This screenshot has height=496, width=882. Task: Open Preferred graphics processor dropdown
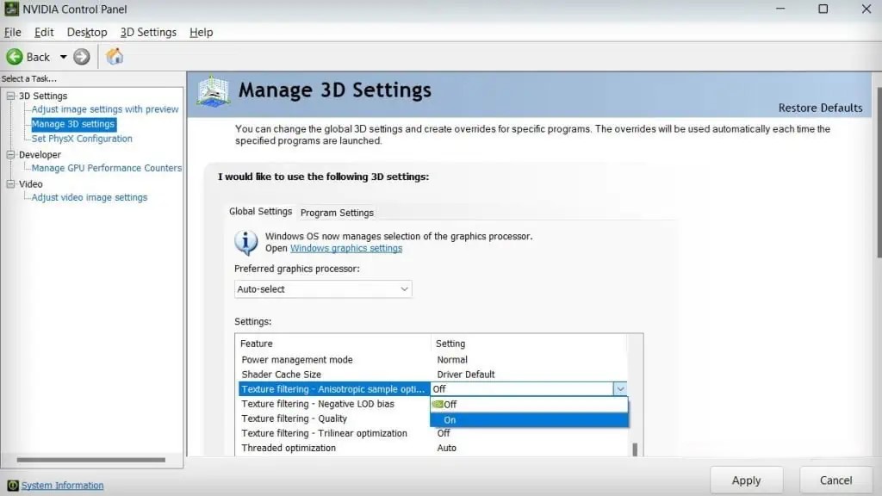[x=323, y=289]
